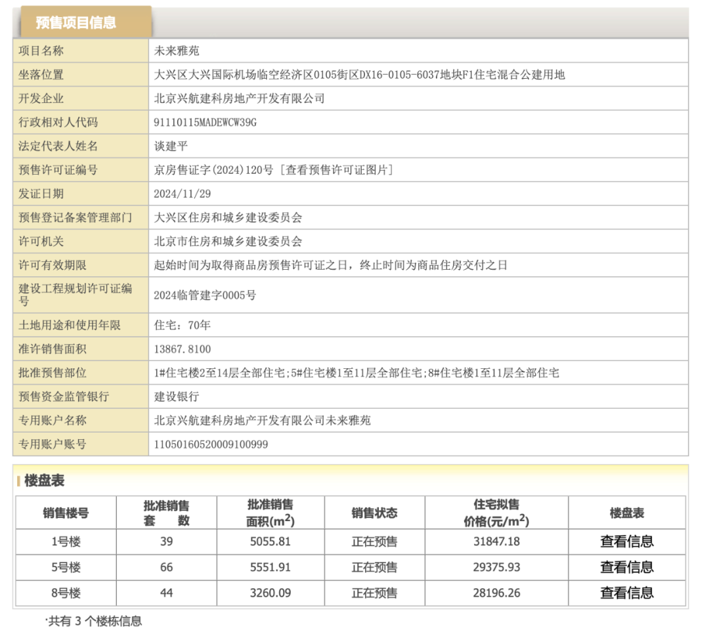Select land use value 住宅：70年

pyautogui.click(x=183, y=325)
